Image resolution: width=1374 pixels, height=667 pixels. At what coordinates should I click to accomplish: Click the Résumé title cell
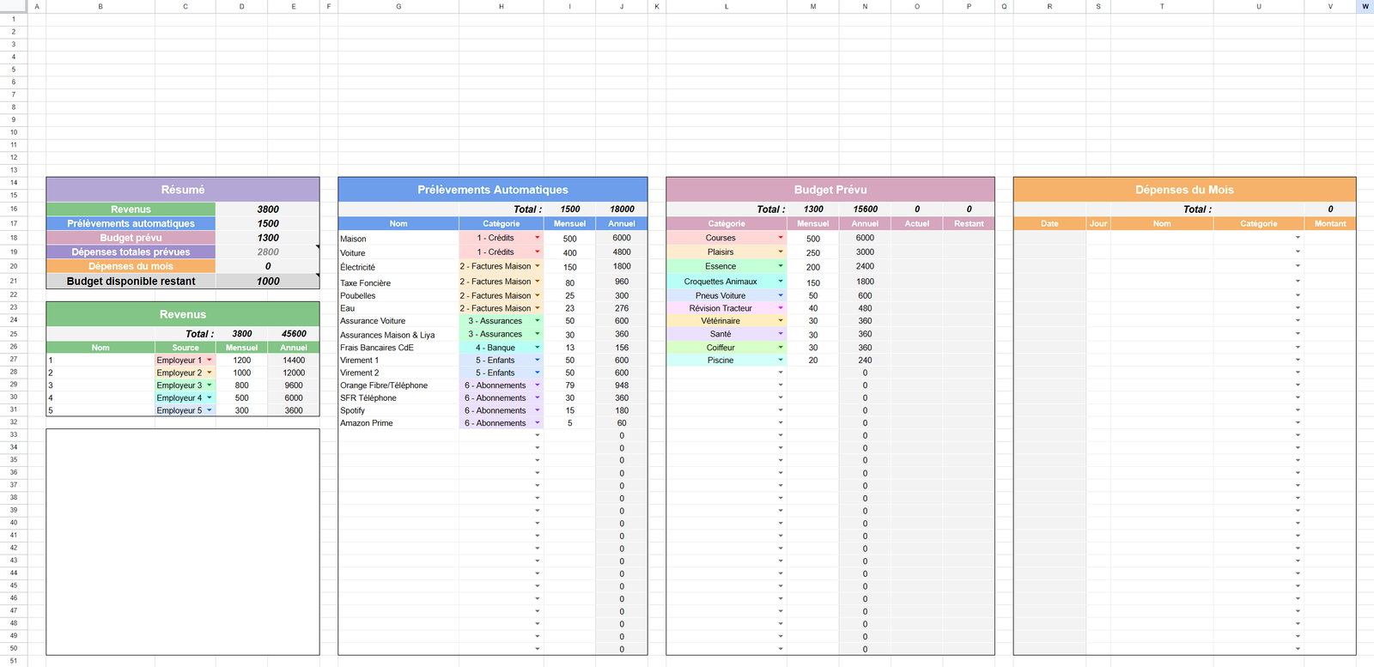(x=183, y=190)
